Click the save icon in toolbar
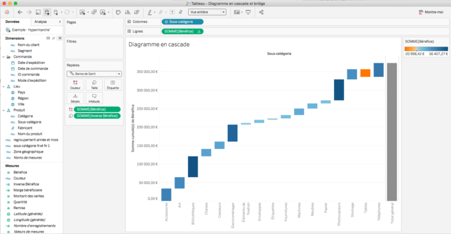This screenshot has height=234, width=451. point(38,12)
